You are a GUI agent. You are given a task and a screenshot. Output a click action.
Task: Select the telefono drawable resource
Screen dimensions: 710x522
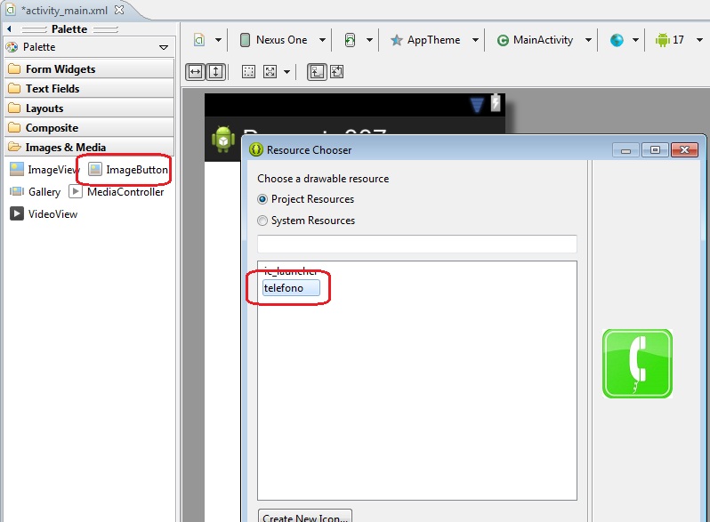pos(291,288)
